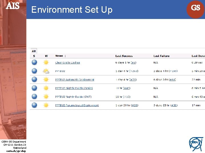Screen dimensions: 205x153
Task: Sort by W weather column header
Action: tap(46, 56)
